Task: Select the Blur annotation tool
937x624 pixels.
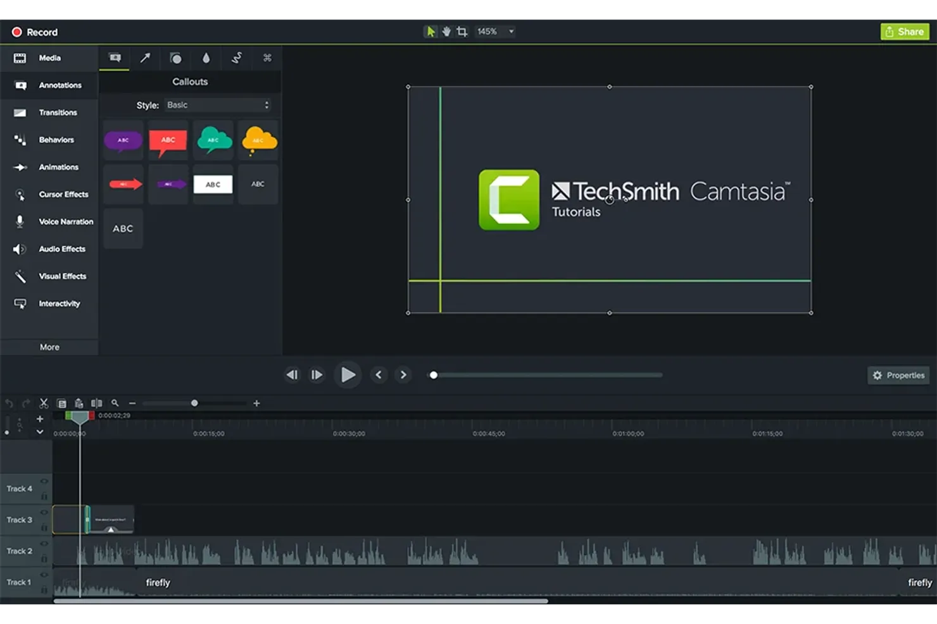Action: tap(206, 58)
